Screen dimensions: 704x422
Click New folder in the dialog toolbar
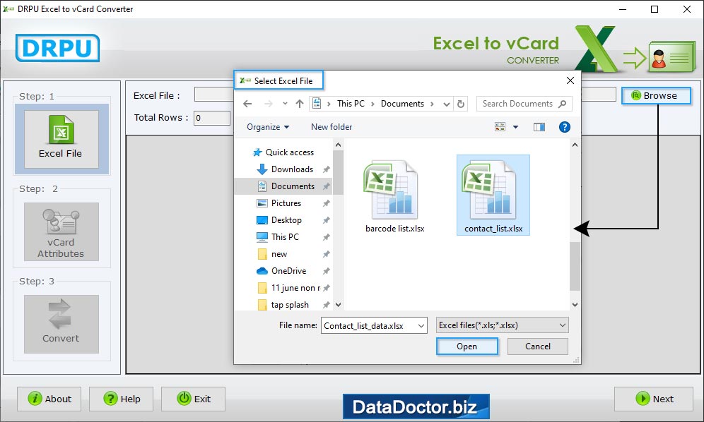pyautogui.click(x=332, y=127)
